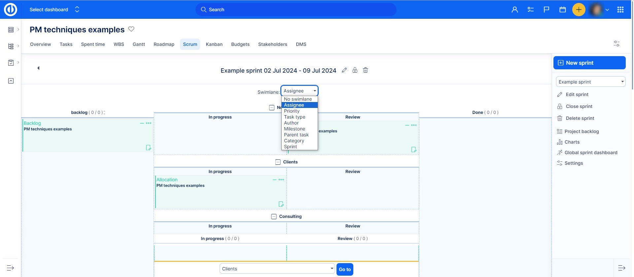Screen dimensions: 634x277
Task: Click the yellow plus quick-add button
Action: click(x=579, y=10)
